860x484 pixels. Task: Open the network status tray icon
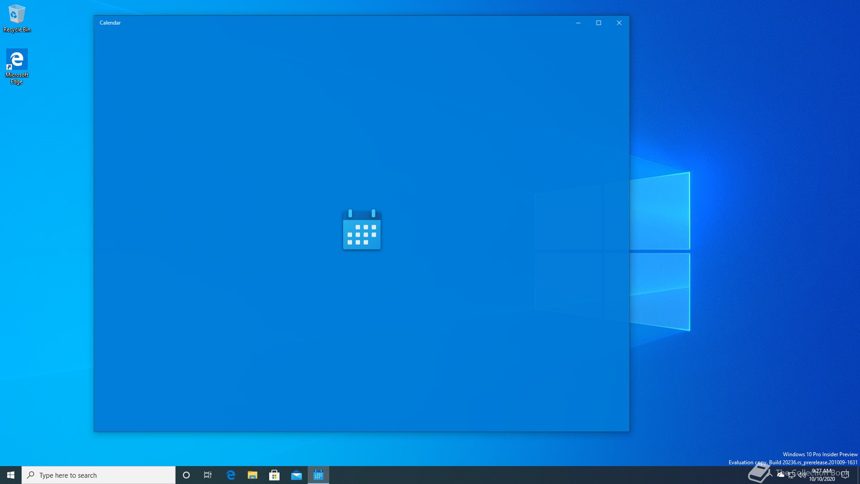pos(791,475)
